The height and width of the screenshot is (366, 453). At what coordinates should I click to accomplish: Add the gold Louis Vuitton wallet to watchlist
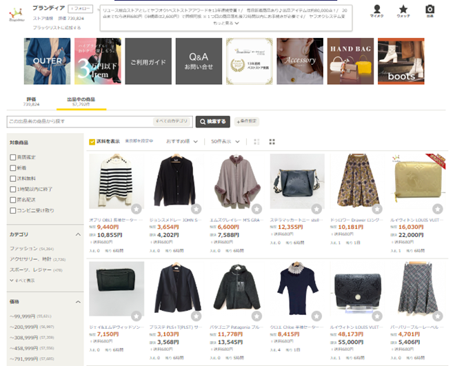[438, 209]
